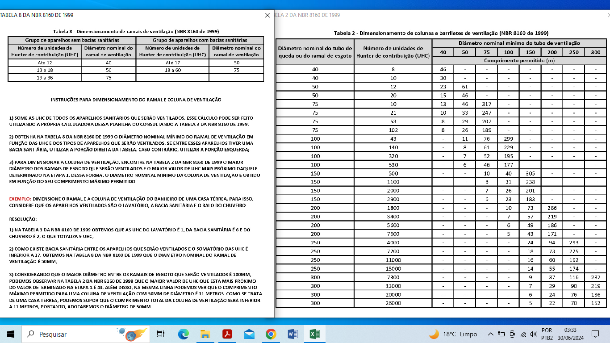
Task: Open Task View from the taskbar
Action: (x=161, y=334)
